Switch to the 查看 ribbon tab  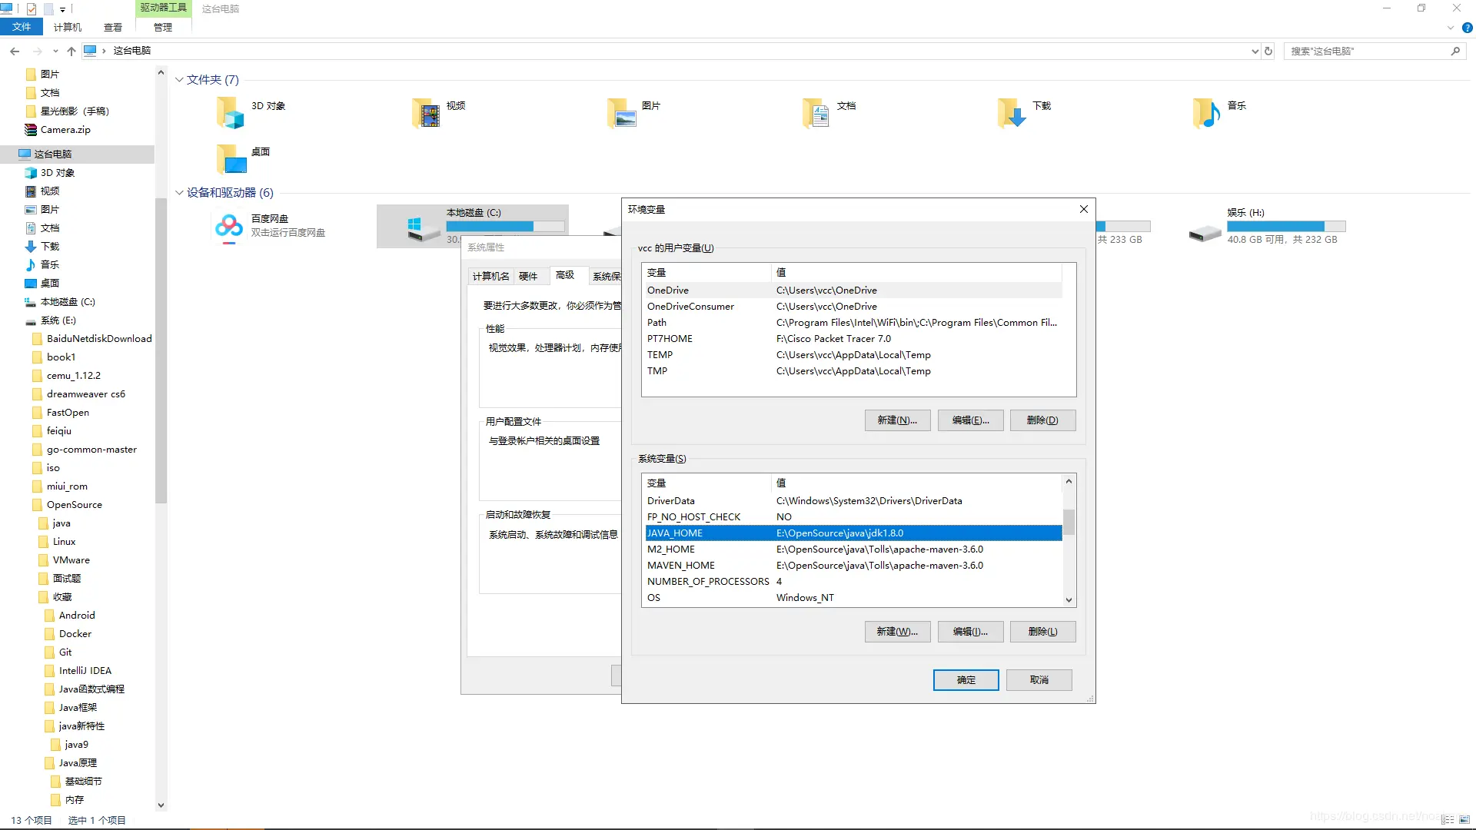point(112,27)
